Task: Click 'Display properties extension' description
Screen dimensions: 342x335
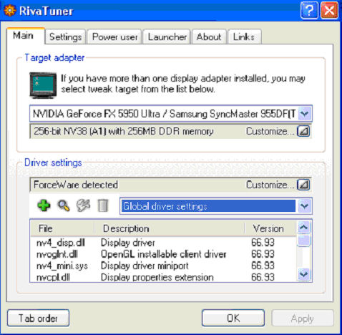Action: [x=157, y=277]
